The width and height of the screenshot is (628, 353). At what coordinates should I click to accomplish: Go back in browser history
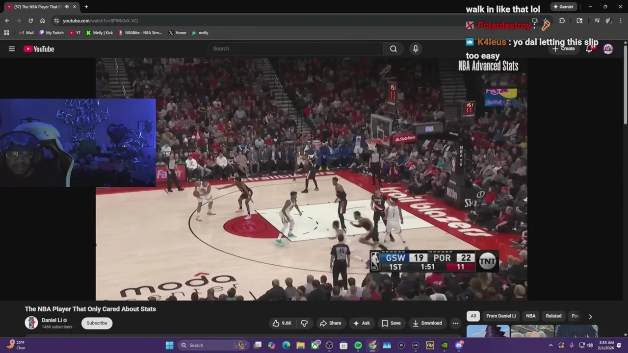click(x=7, y=21)
